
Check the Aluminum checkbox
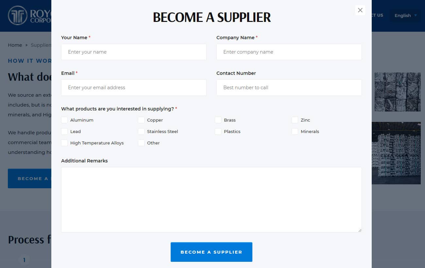[x=64, y=120]
